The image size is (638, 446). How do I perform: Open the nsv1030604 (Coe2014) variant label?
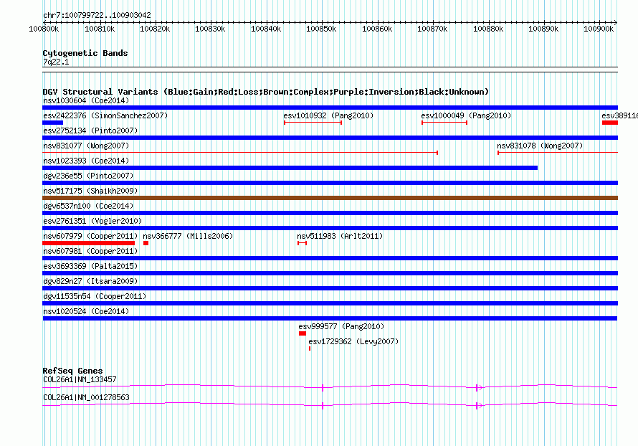click(x=86, y=101)
